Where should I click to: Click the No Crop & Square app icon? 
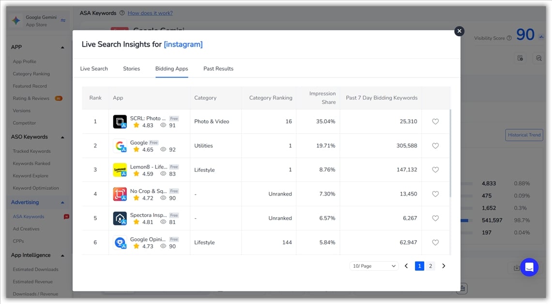(x=120, y=194)
